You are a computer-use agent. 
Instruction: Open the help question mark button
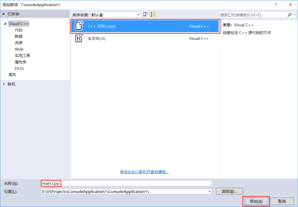[x=276, y=5]
